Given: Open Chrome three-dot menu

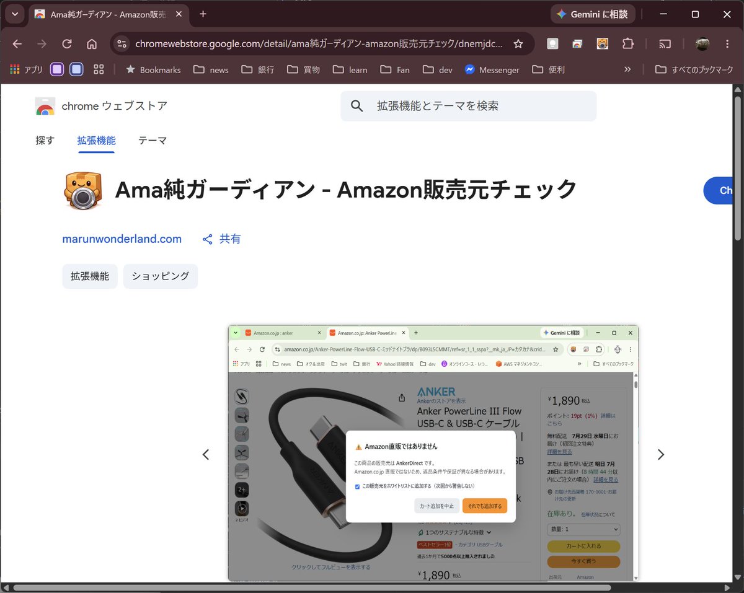Looking at the screenshot, I should (x=727, y=43).
